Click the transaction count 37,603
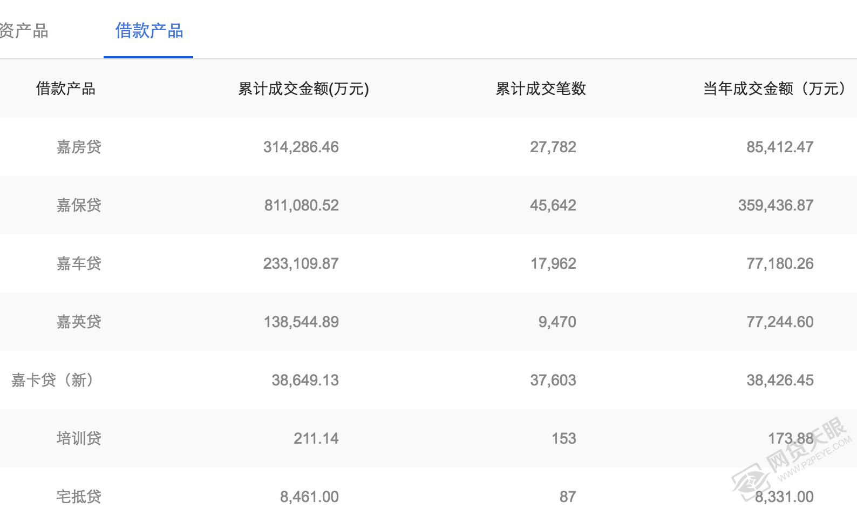 pyautogui.click(x=553, y=380)
